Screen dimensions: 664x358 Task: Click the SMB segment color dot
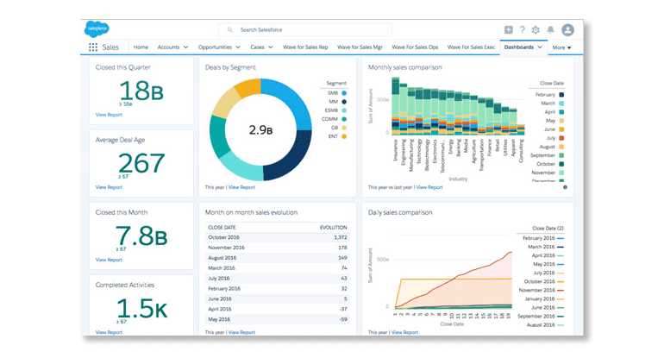[344, 92]
